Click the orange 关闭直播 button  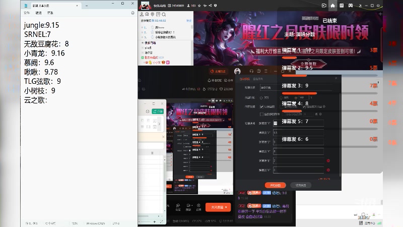coord(218,207)
